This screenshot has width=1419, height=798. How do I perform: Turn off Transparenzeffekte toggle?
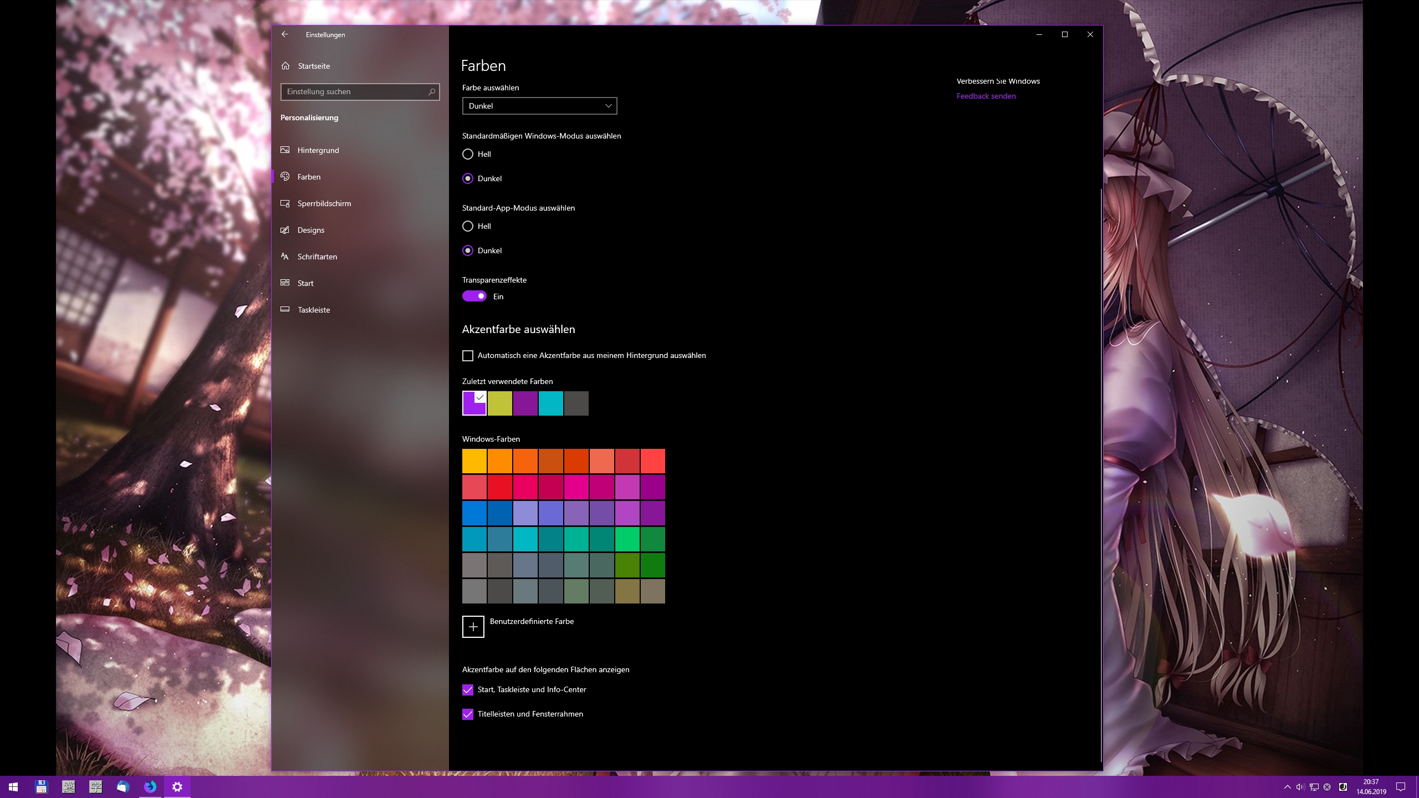click(474, 296)
